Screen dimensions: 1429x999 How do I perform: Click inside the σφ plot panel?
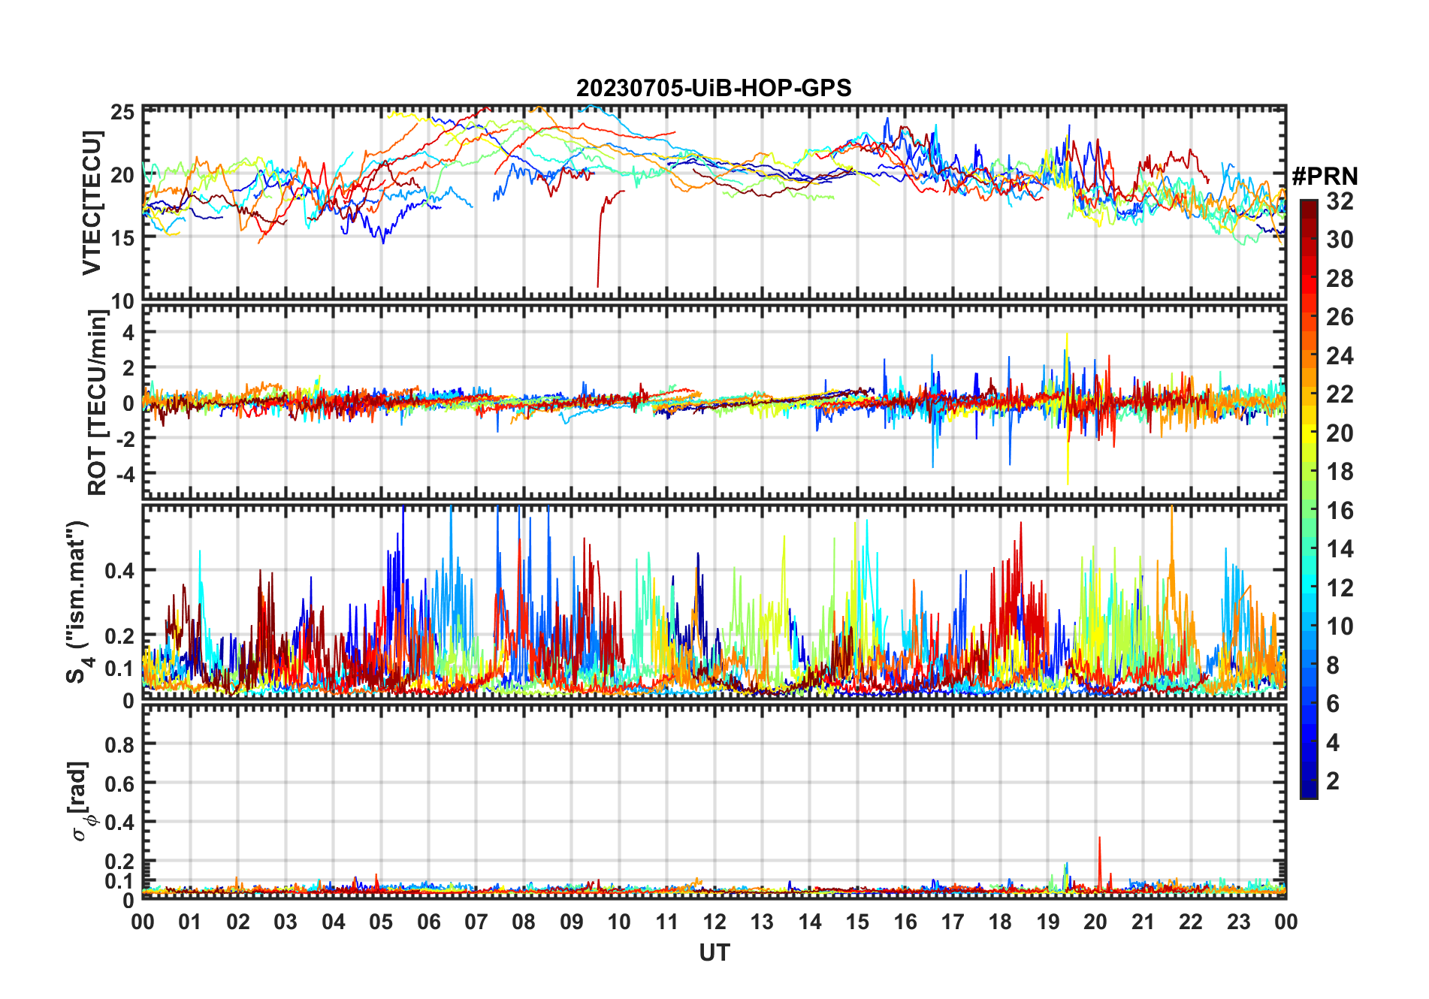coord(714,801)
